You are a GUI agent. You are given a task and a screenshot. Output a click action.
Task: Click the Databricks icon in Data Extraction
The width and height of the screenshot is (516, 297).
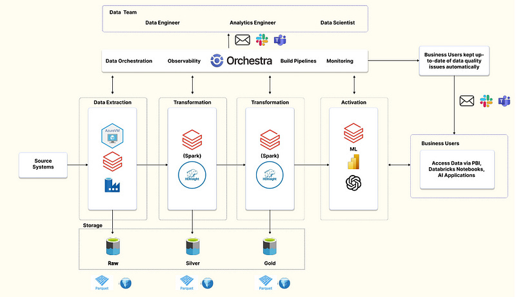pyautogui.click(x=112, y=161)
